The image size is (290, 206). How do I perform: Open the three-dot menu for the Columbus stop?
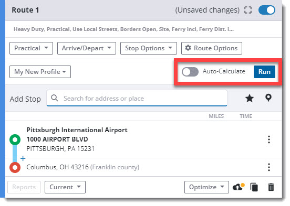269,167
